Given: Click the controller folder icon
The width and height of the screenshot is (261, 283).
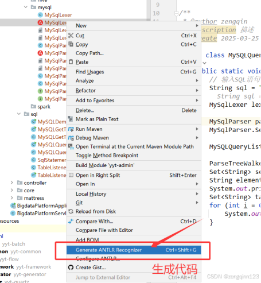Looking at the screenshot, I should point(20,183).
